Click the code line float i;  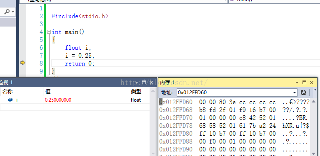(x=78, y=48)
